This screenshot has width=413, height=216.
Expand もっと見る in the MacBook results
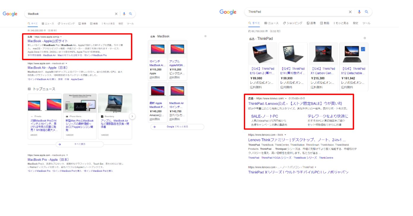(108, 23)
